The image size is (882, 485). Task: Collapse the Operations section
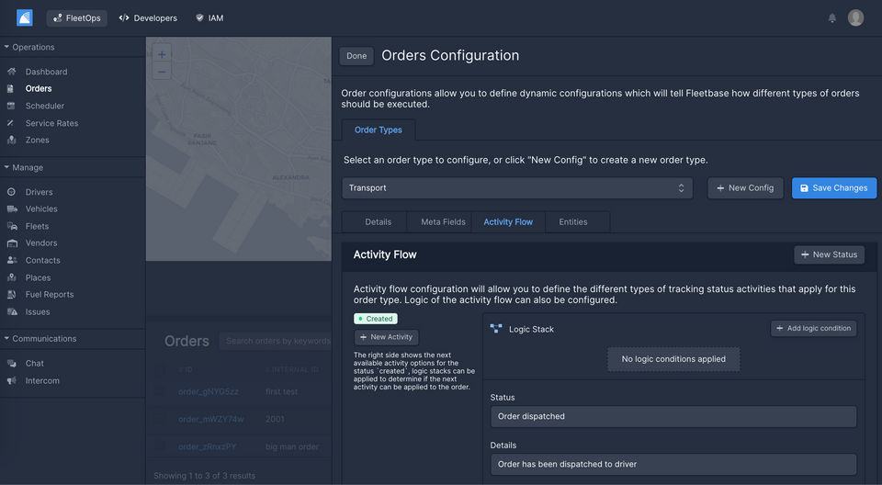point(6,47)
